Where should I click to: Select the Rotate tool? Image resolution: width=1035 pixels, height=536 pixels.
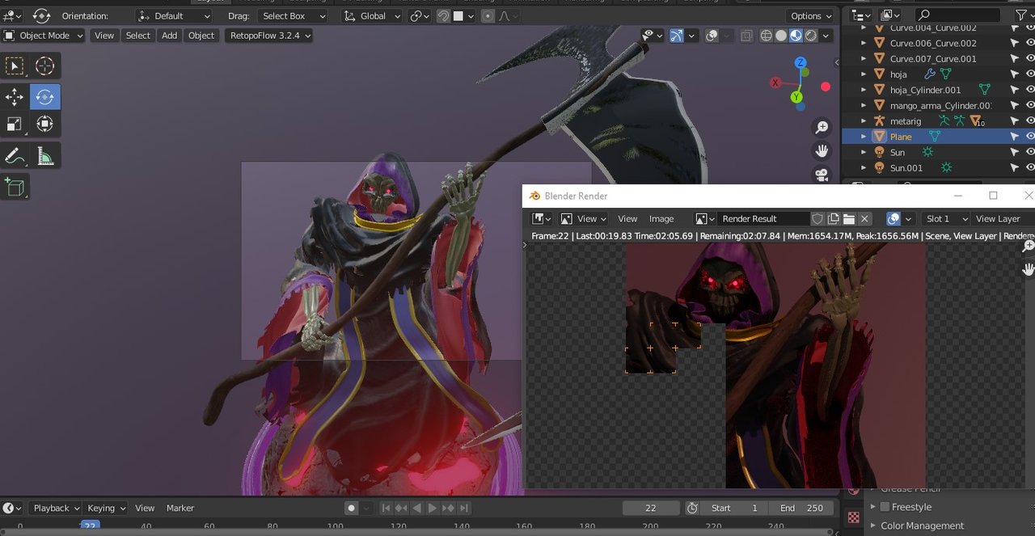[44, 97]
